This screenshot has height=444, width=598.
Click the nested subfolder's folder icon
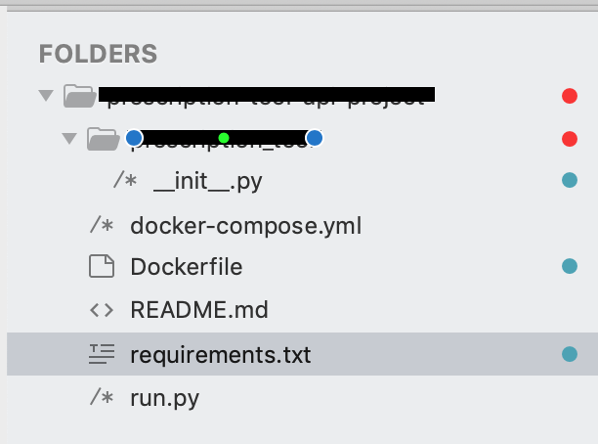pos(103,139)
